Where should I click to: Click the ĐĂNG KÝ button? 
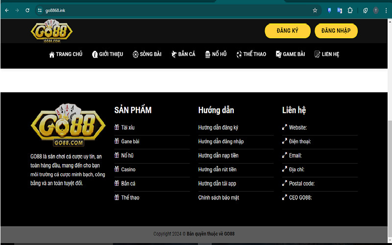288,31
